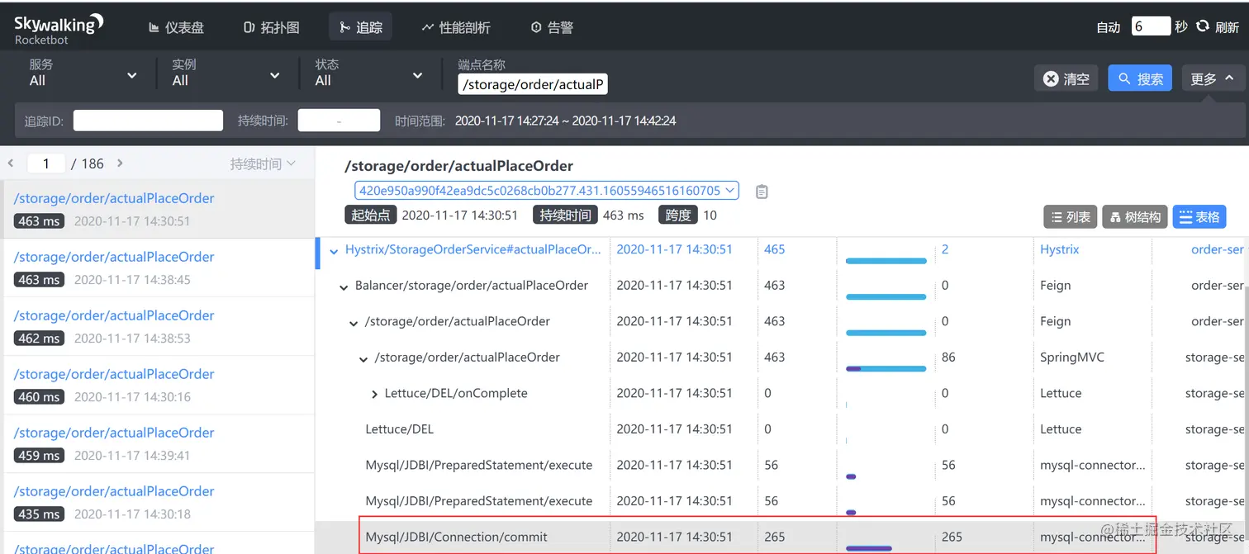Screen dimensions: 1249x554
Task: Go to previous trace list page
Action: coord(11,163)
